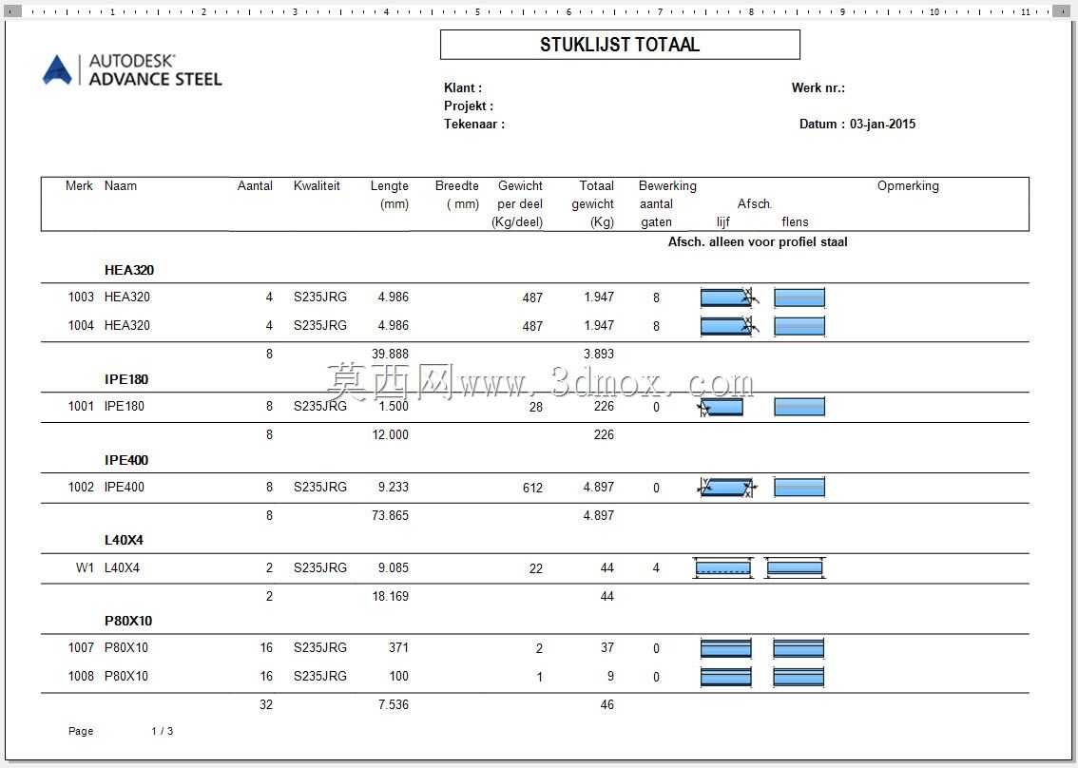Click HEA320 subtotal length 39.888
Viewport: 1078px width, 768px height.
[x=390, y=355]
